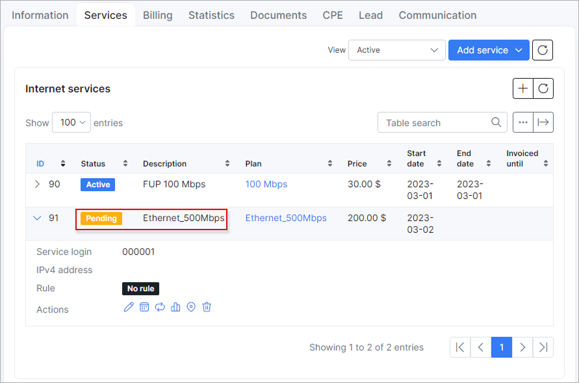
Task: Open the table options ellipsis button
Action: click(x=523, y=122)
